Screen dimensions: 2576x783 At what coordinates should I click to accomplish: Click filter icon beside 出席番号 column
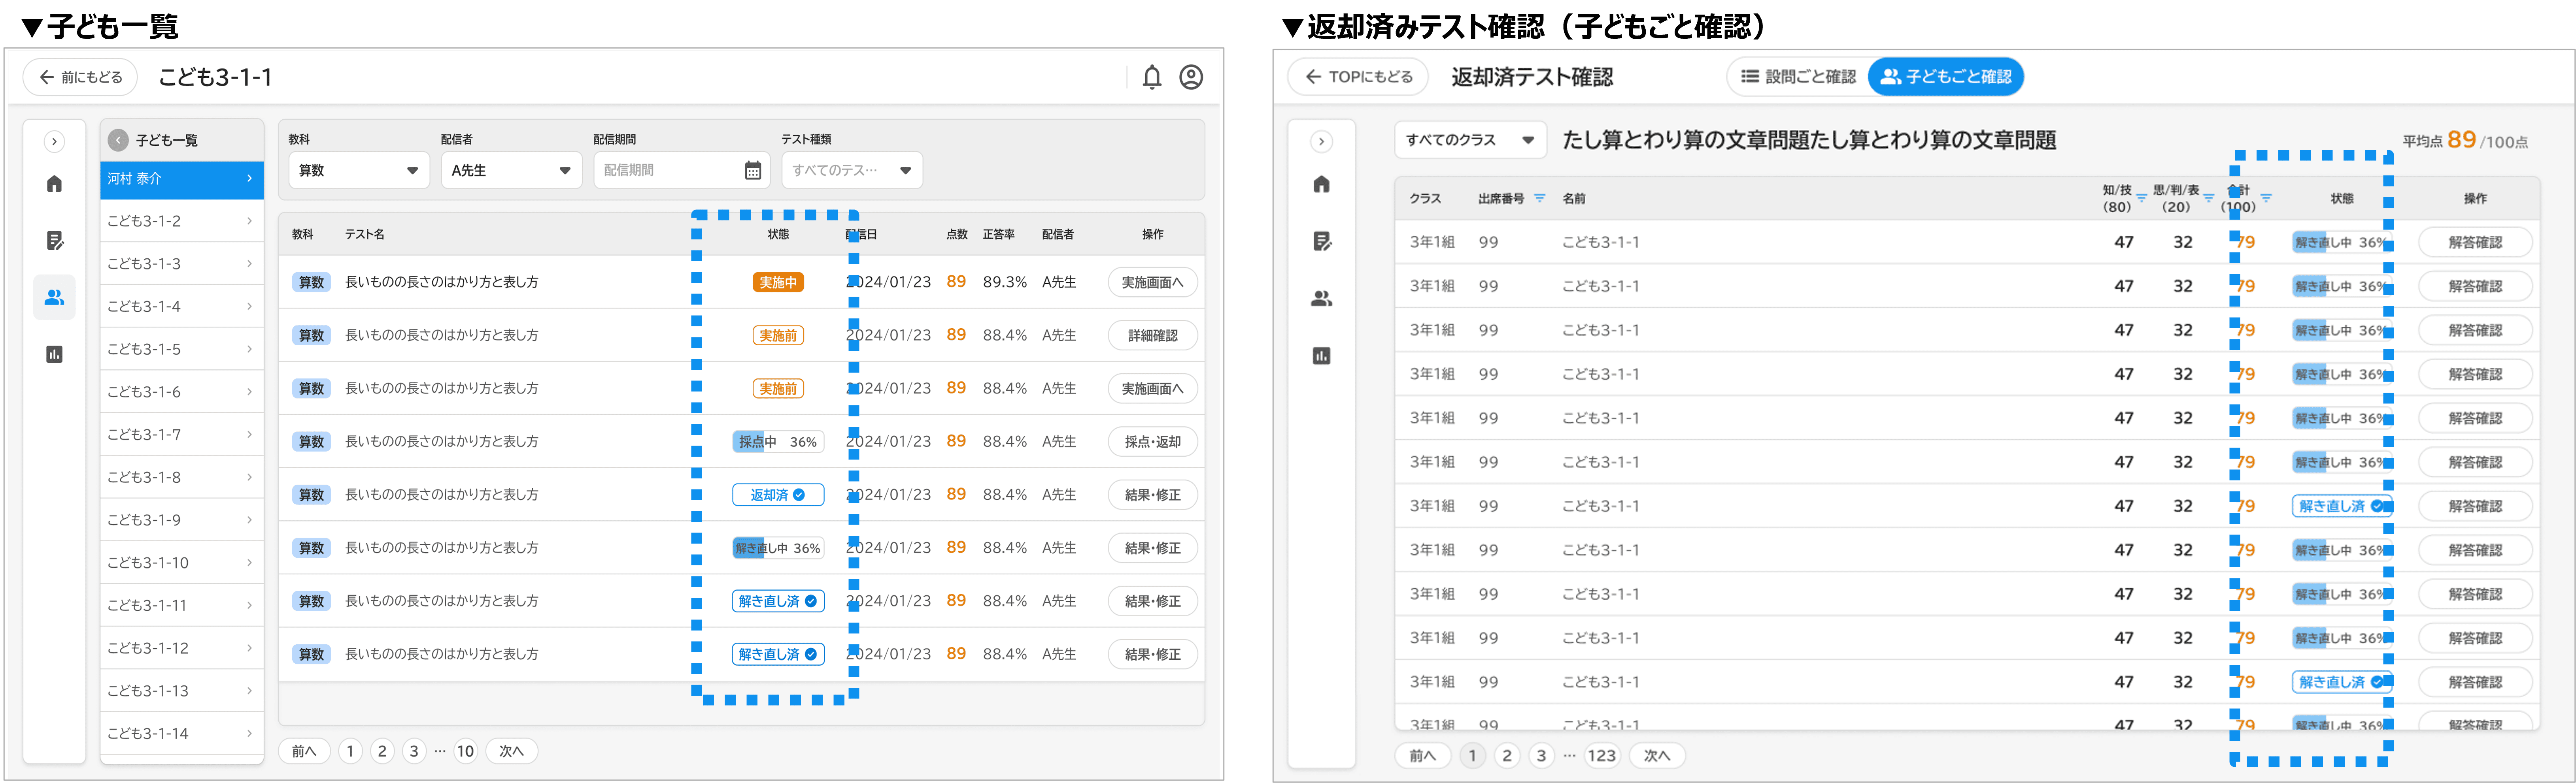point(1540,199)
